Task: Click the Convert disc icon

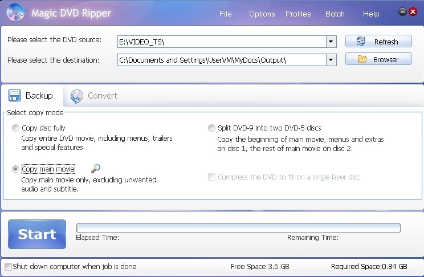Action: coord(77,96)
